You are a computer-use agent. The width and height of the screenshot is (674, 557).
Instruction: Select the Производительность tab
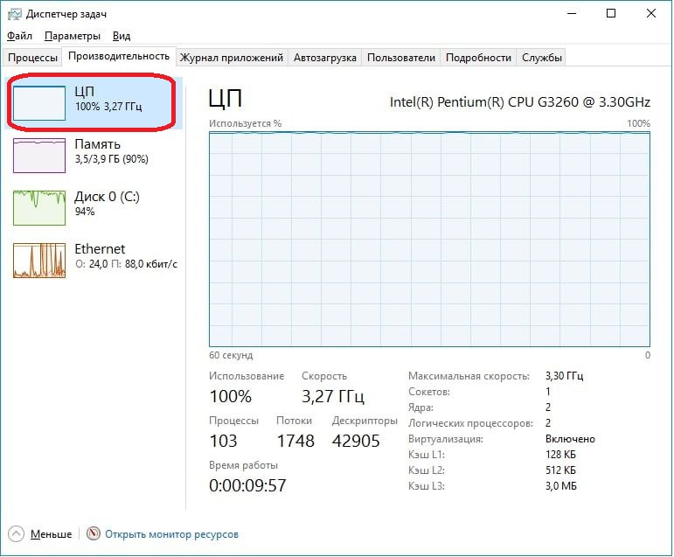[x=119, y=56]
